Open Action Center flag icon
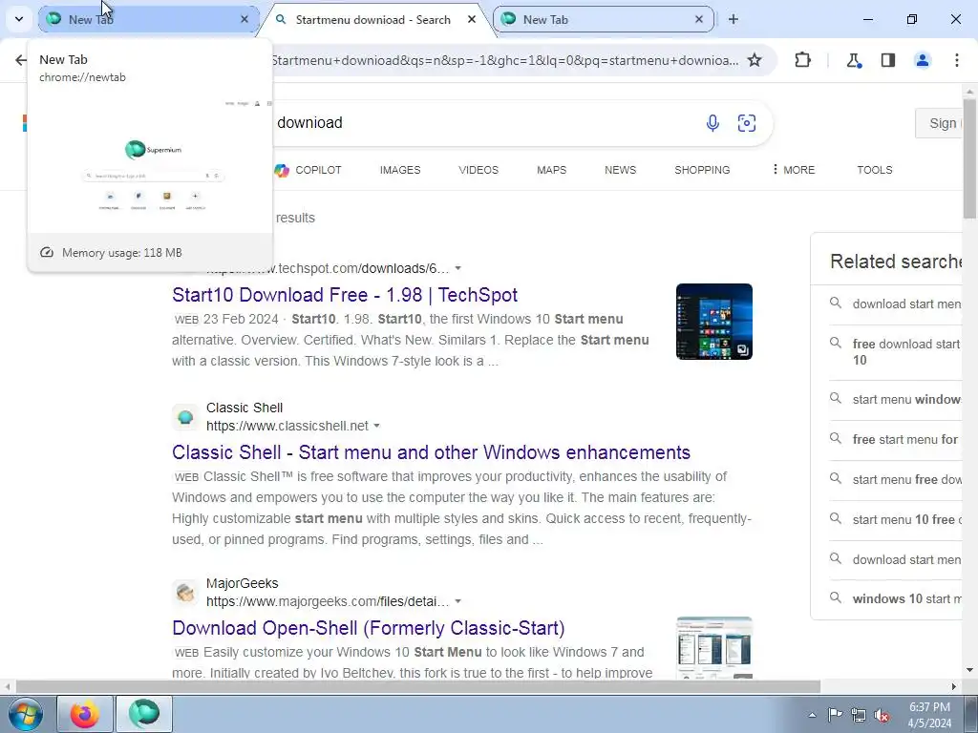The height and width of the screenshot is (733, 978). pos(835,715)
